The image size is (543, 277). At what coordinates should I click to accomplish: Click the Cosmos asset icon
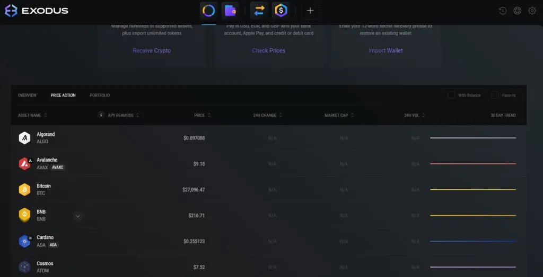24,267
